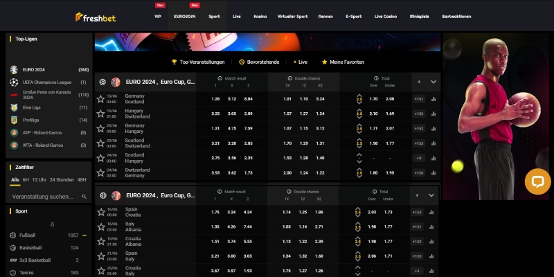Show Meine Favoriten tab
This screenshot has height=277, width=554.
click(343, 62)
